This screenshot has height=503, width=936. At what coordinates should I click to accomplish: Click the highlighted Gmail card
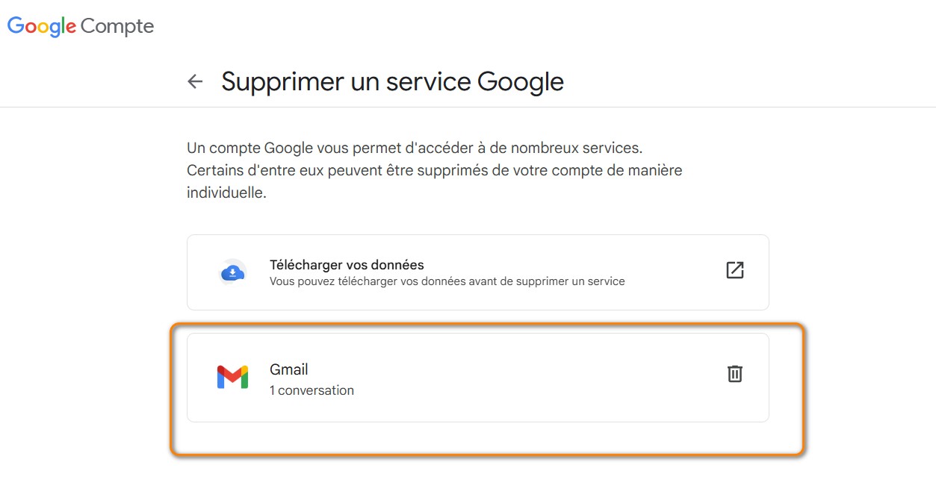click(477, 377)
